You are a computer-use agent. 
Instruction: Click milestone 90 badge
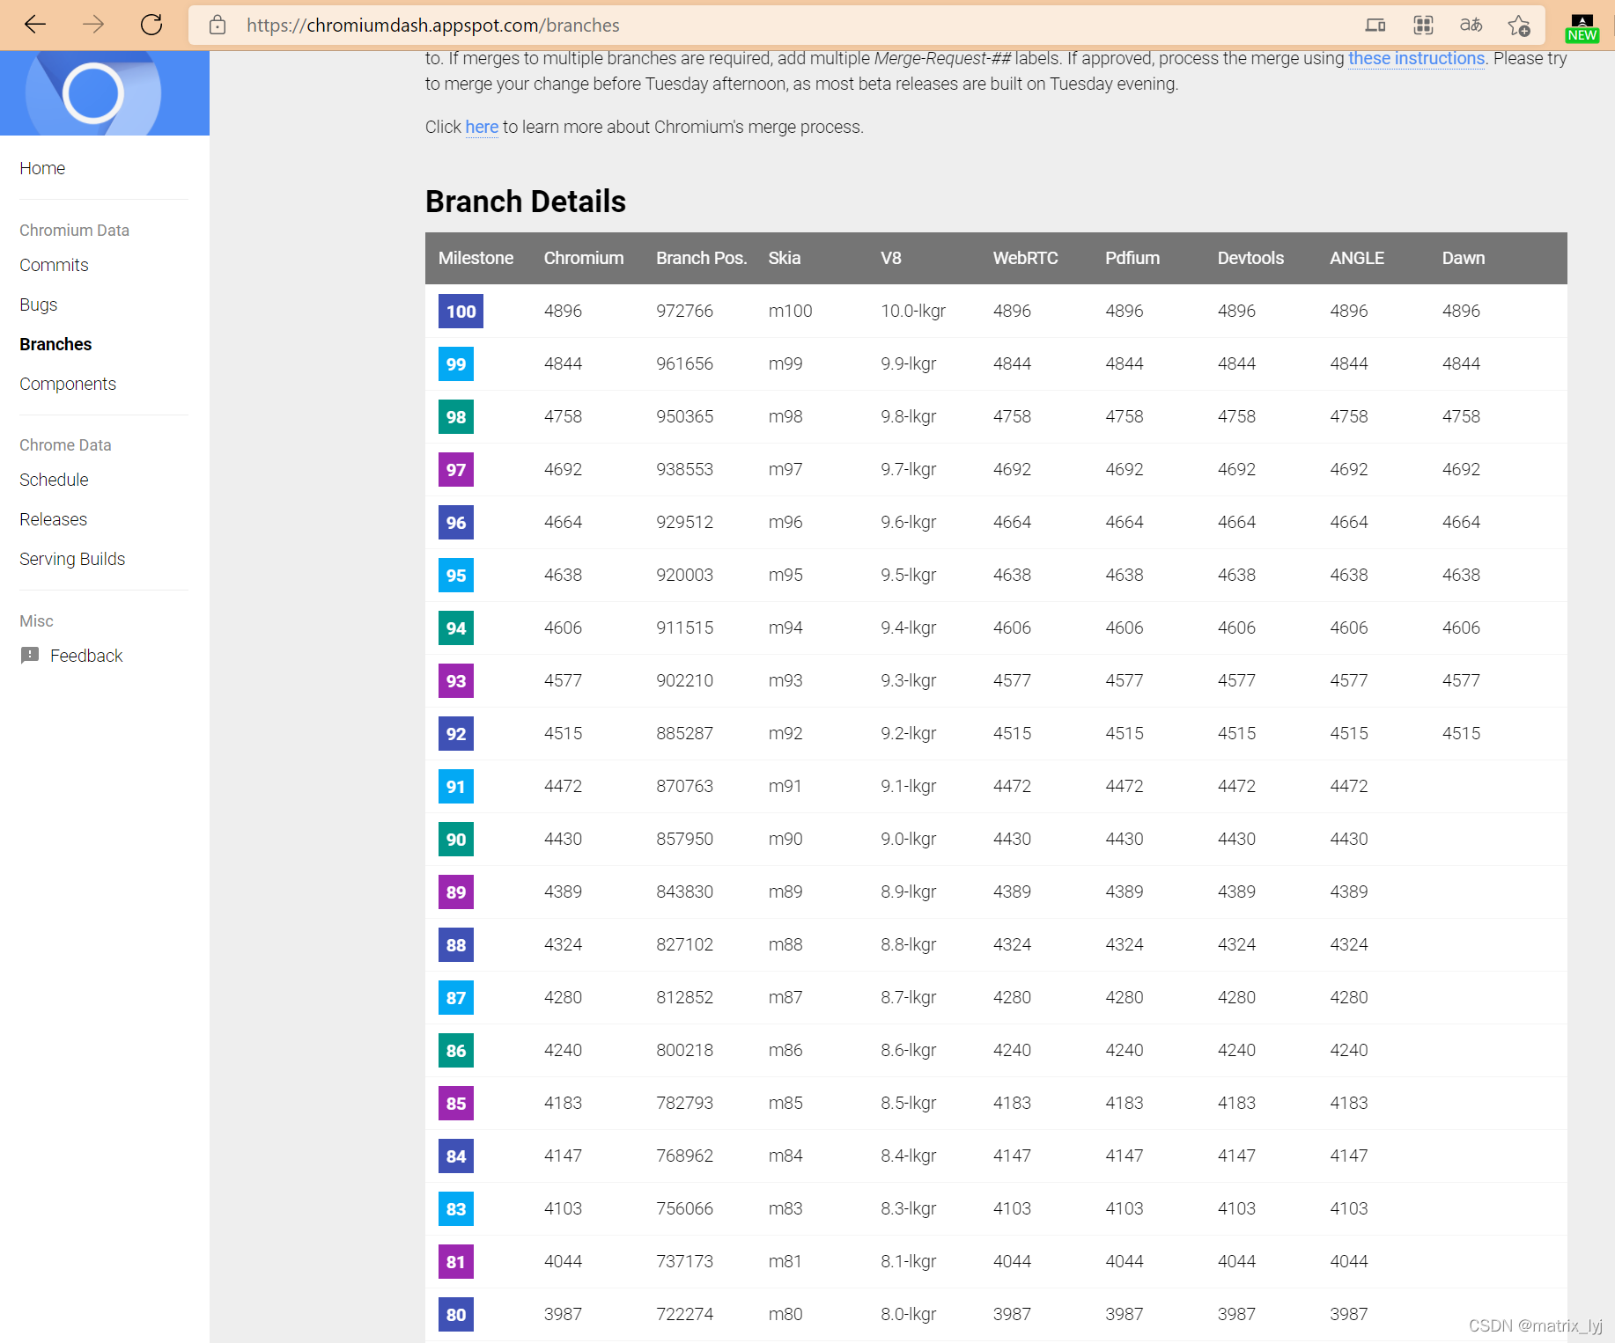(456, 839)
